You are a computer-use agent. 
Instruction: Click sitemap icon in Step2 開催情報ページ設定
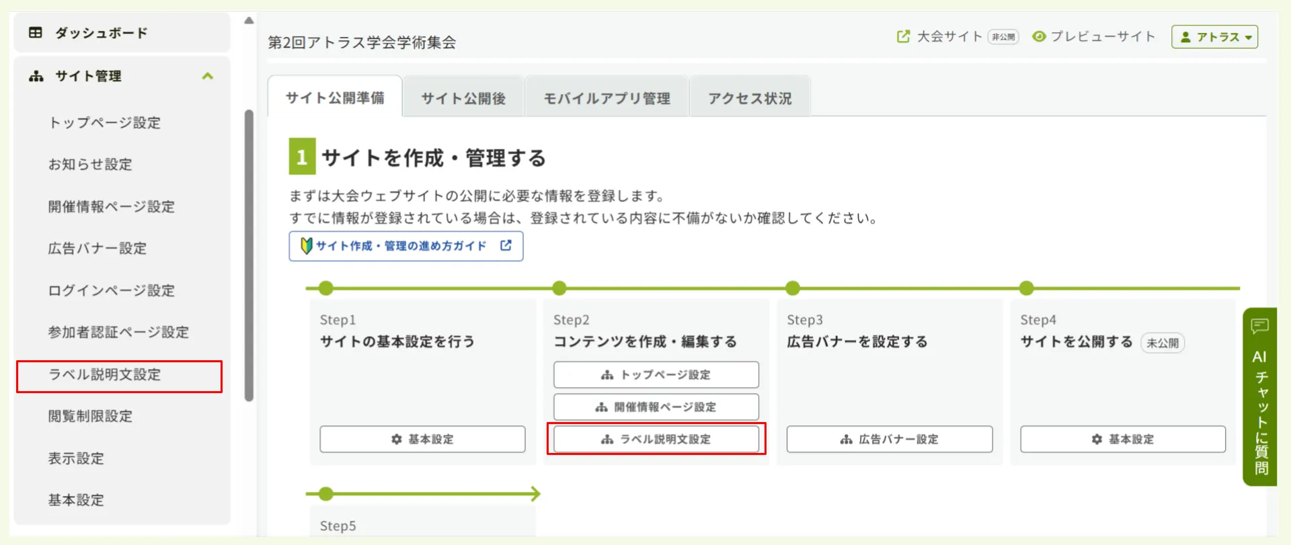602,407
